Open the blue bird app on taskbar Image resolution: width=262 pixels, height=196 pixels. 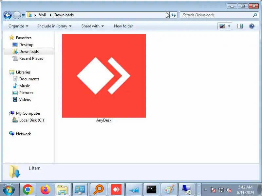click(134, 189)
